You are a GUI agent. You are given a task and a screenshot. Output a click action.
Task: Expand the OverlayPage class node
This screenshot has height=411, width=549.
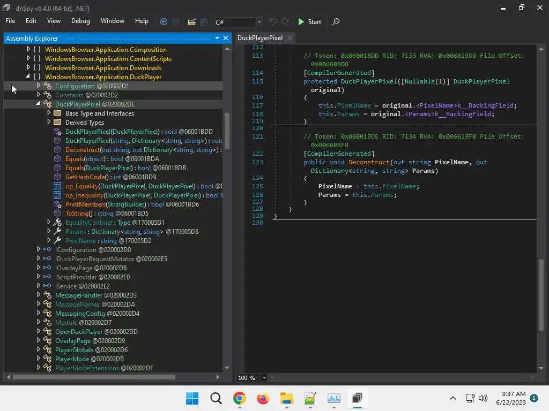(39, 340)
